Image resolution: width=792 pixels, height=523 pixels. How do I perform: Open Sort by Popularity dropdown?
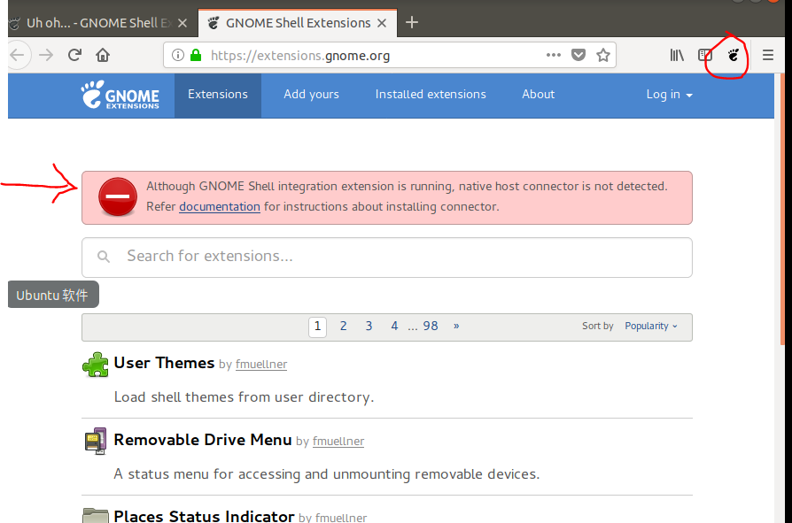[651, 326]
